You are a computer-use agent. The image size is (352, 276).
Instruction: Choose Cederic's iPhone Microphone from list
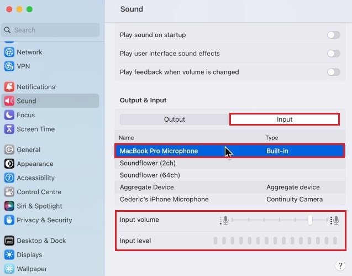164,199
